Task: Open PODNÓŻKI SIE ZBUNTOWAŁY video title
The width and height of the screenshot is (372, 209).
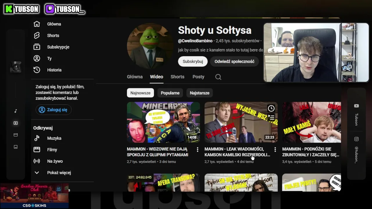Action: coord(311,152)
